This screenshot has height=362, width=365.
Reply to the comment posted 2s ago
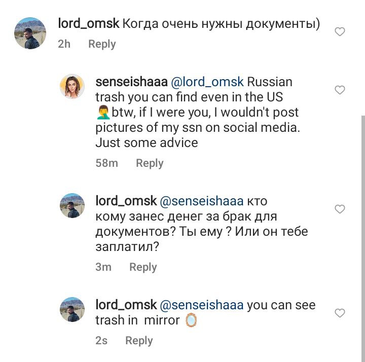[x=139, y=341]
